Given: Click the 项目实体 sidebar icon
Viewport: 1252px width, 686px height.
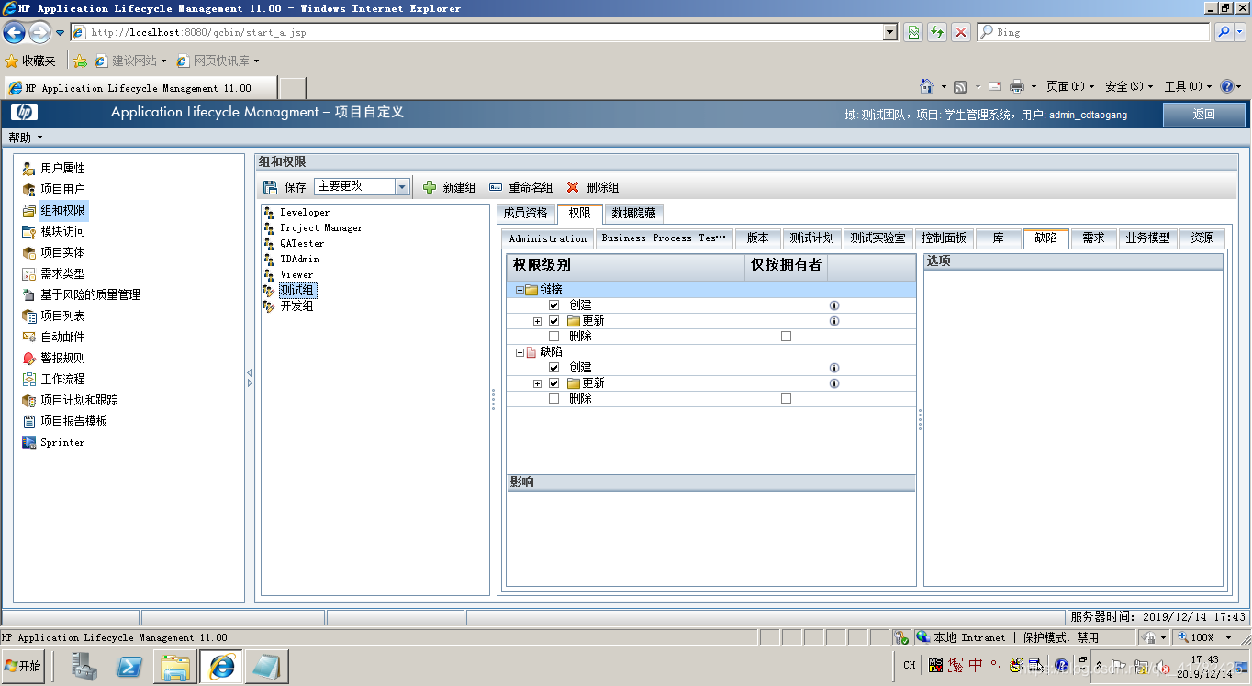Looking at the screenshot, I should coord(29,253).
